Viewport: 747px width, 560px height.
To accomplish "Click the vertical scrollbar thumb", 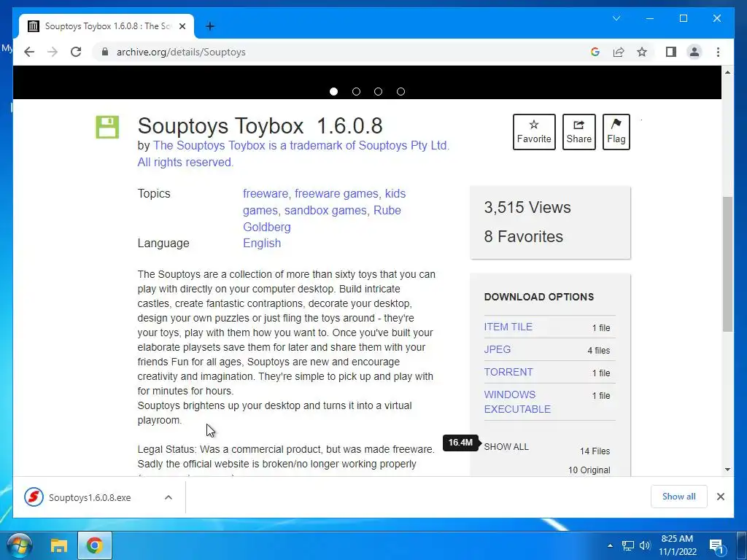I will click(x=727, y=264).
